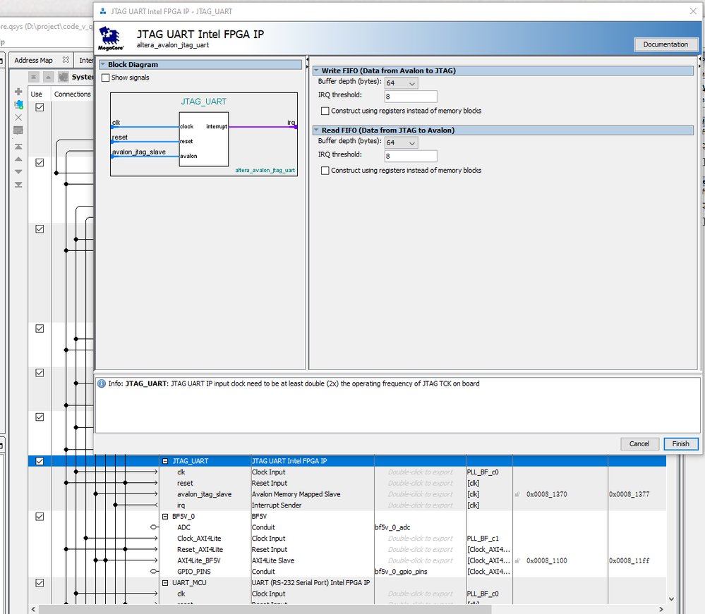Image resolution: width=705 pixels, height=614 pixels.
Task: Click the bf5v_0_gpio_pins export name
Action: pyautogui.click(x=401, y=572)
